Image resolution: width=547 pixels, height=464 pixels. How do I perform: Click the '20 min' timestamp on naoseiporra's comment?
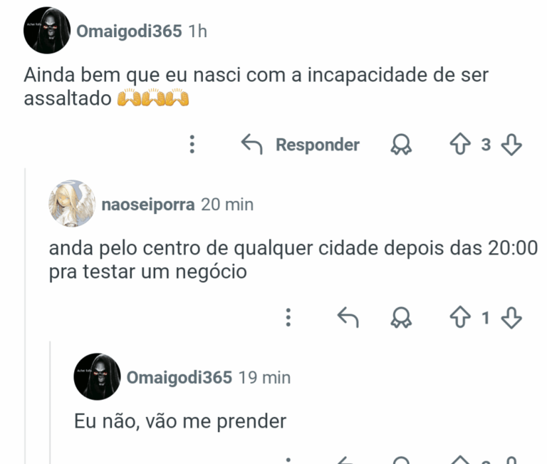click(227, 205)
